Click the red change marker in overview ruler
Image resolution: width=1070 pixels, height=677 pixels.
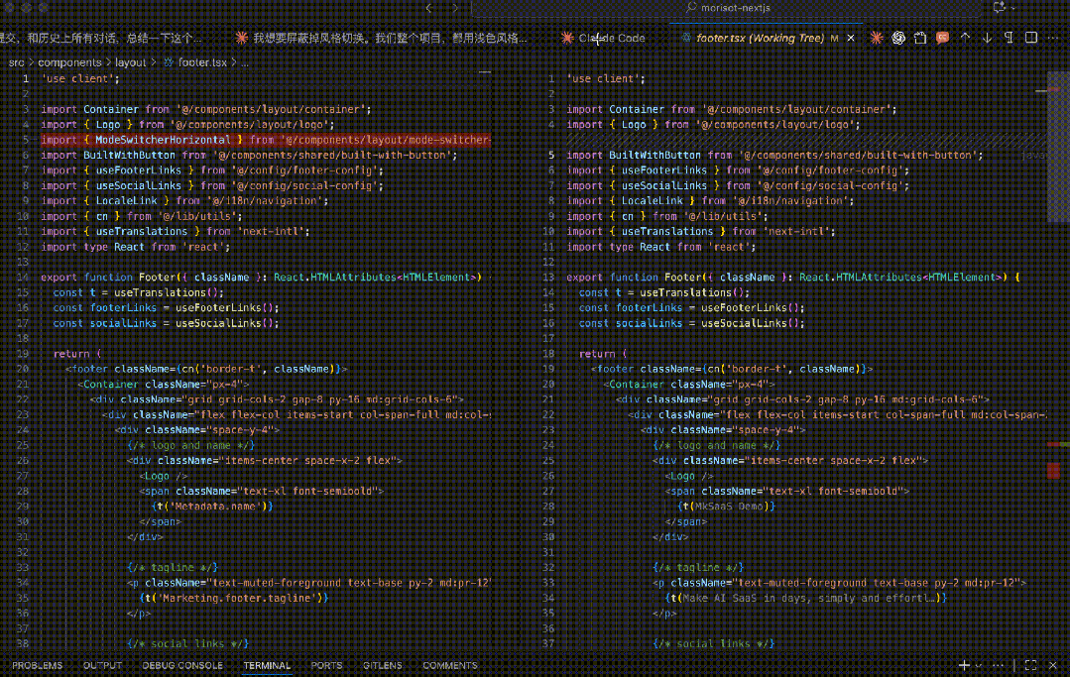1053,471
